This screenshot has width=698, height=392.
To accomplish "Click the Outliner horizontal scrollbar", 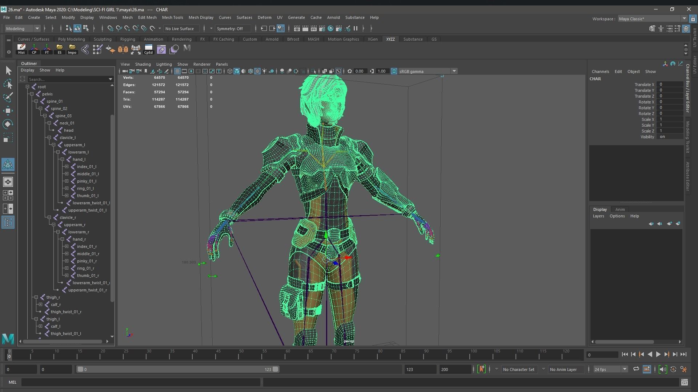I will click(62, 342).
